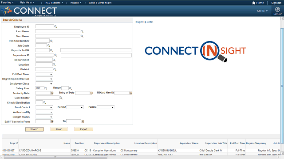Sort by Empl ID column header

[x=14, y=143]
